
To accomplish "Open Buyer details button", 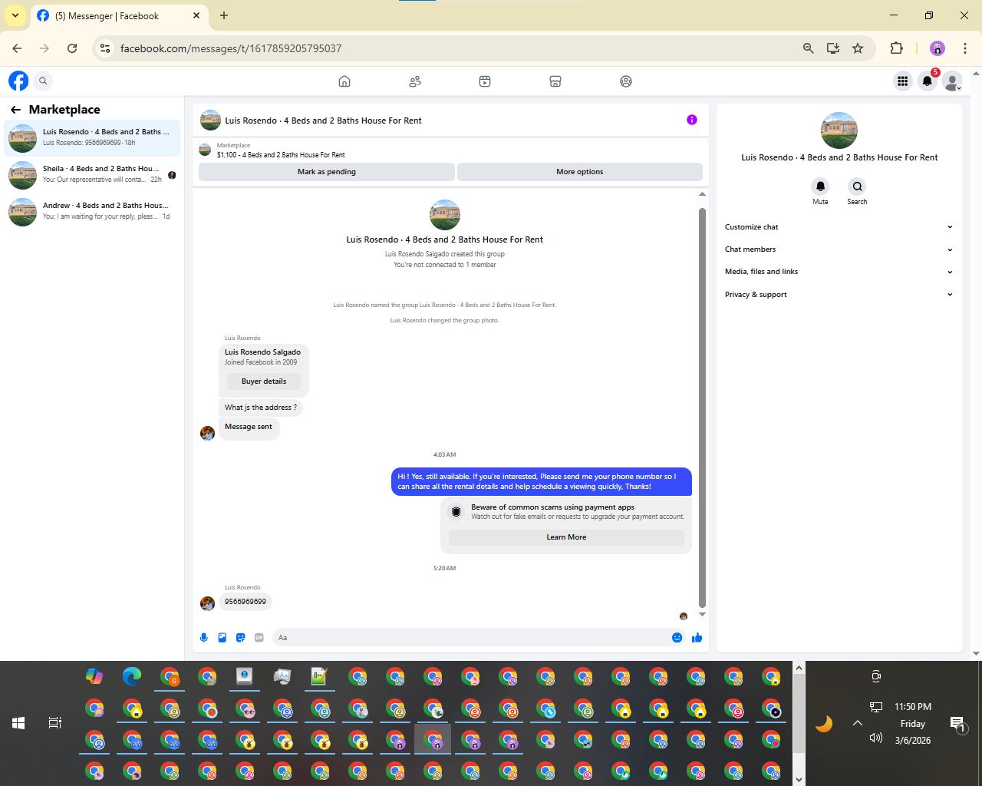I will (x=264, y=381).
